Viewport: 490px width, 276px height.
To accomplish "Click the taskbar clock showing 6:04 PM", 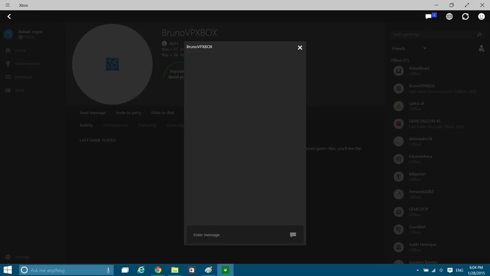I will (x=477, y=270).
